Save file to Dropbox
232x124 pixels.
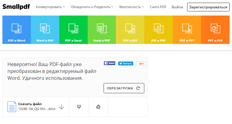[79, 107]
